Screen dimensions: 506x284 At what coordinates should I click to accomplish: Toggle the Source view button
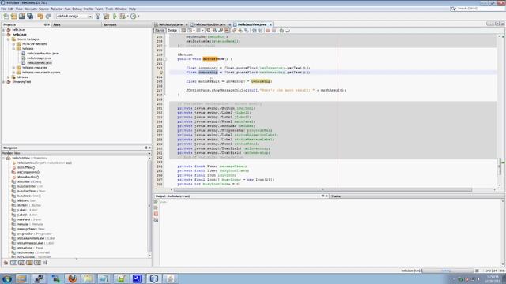pos(160,30)
